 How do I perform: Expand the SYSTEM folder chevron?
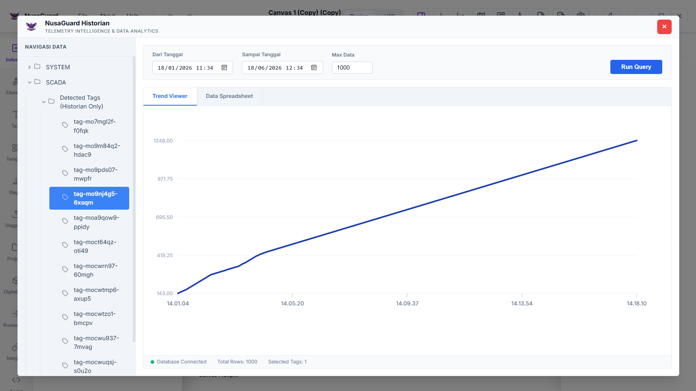[29, 67]
